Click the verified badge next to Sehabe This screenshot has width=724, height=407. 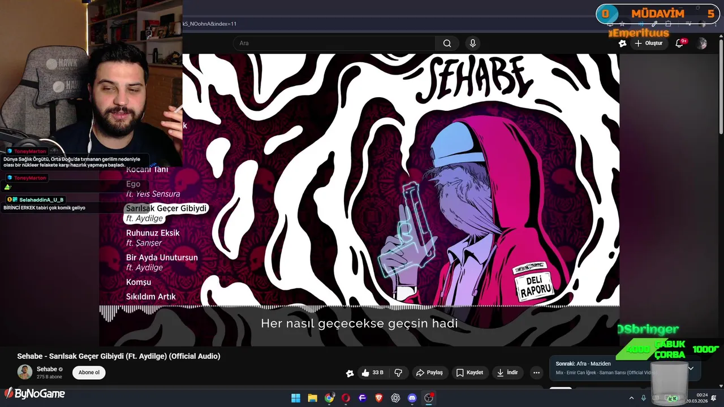coord(61,370)
